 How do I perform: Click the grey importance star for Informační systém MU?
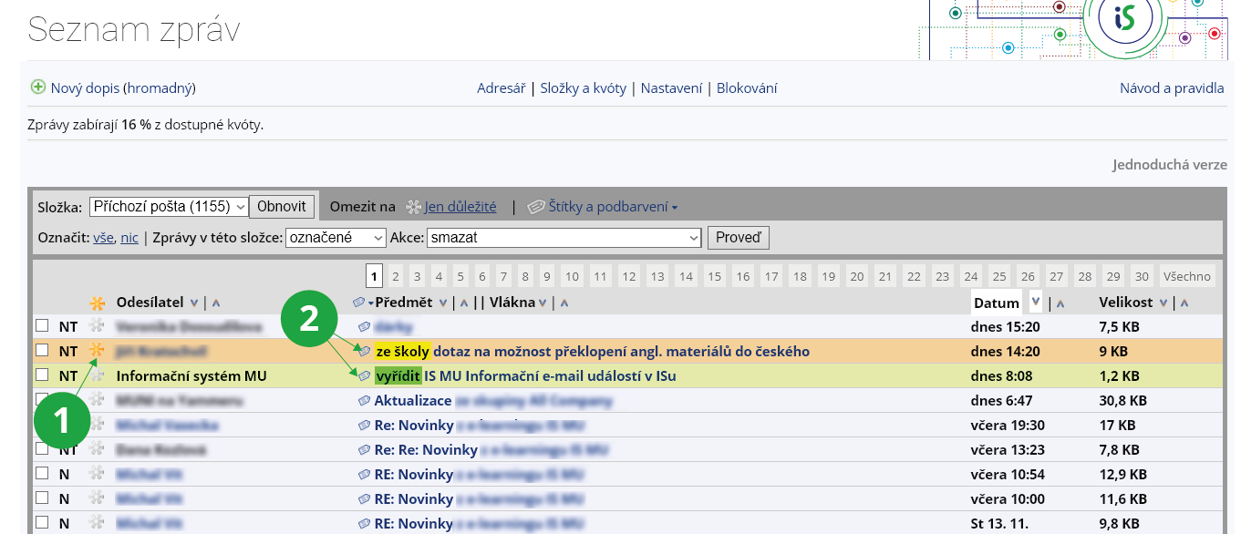97,375
